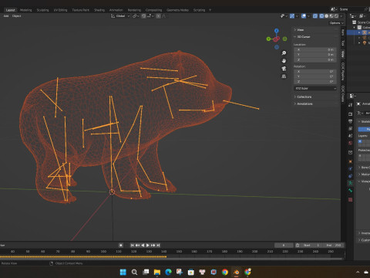Open the pivot point dropdown

(x=136, y=16)
